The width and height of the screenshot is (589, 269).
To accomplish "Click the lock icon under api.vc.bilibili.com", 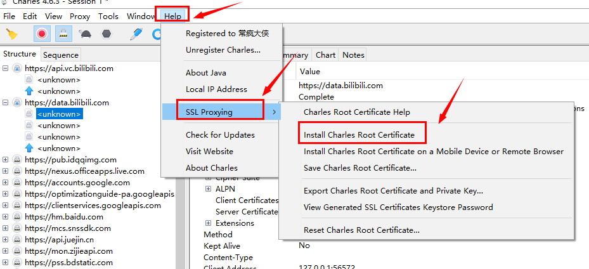I will tap(29, 80).
